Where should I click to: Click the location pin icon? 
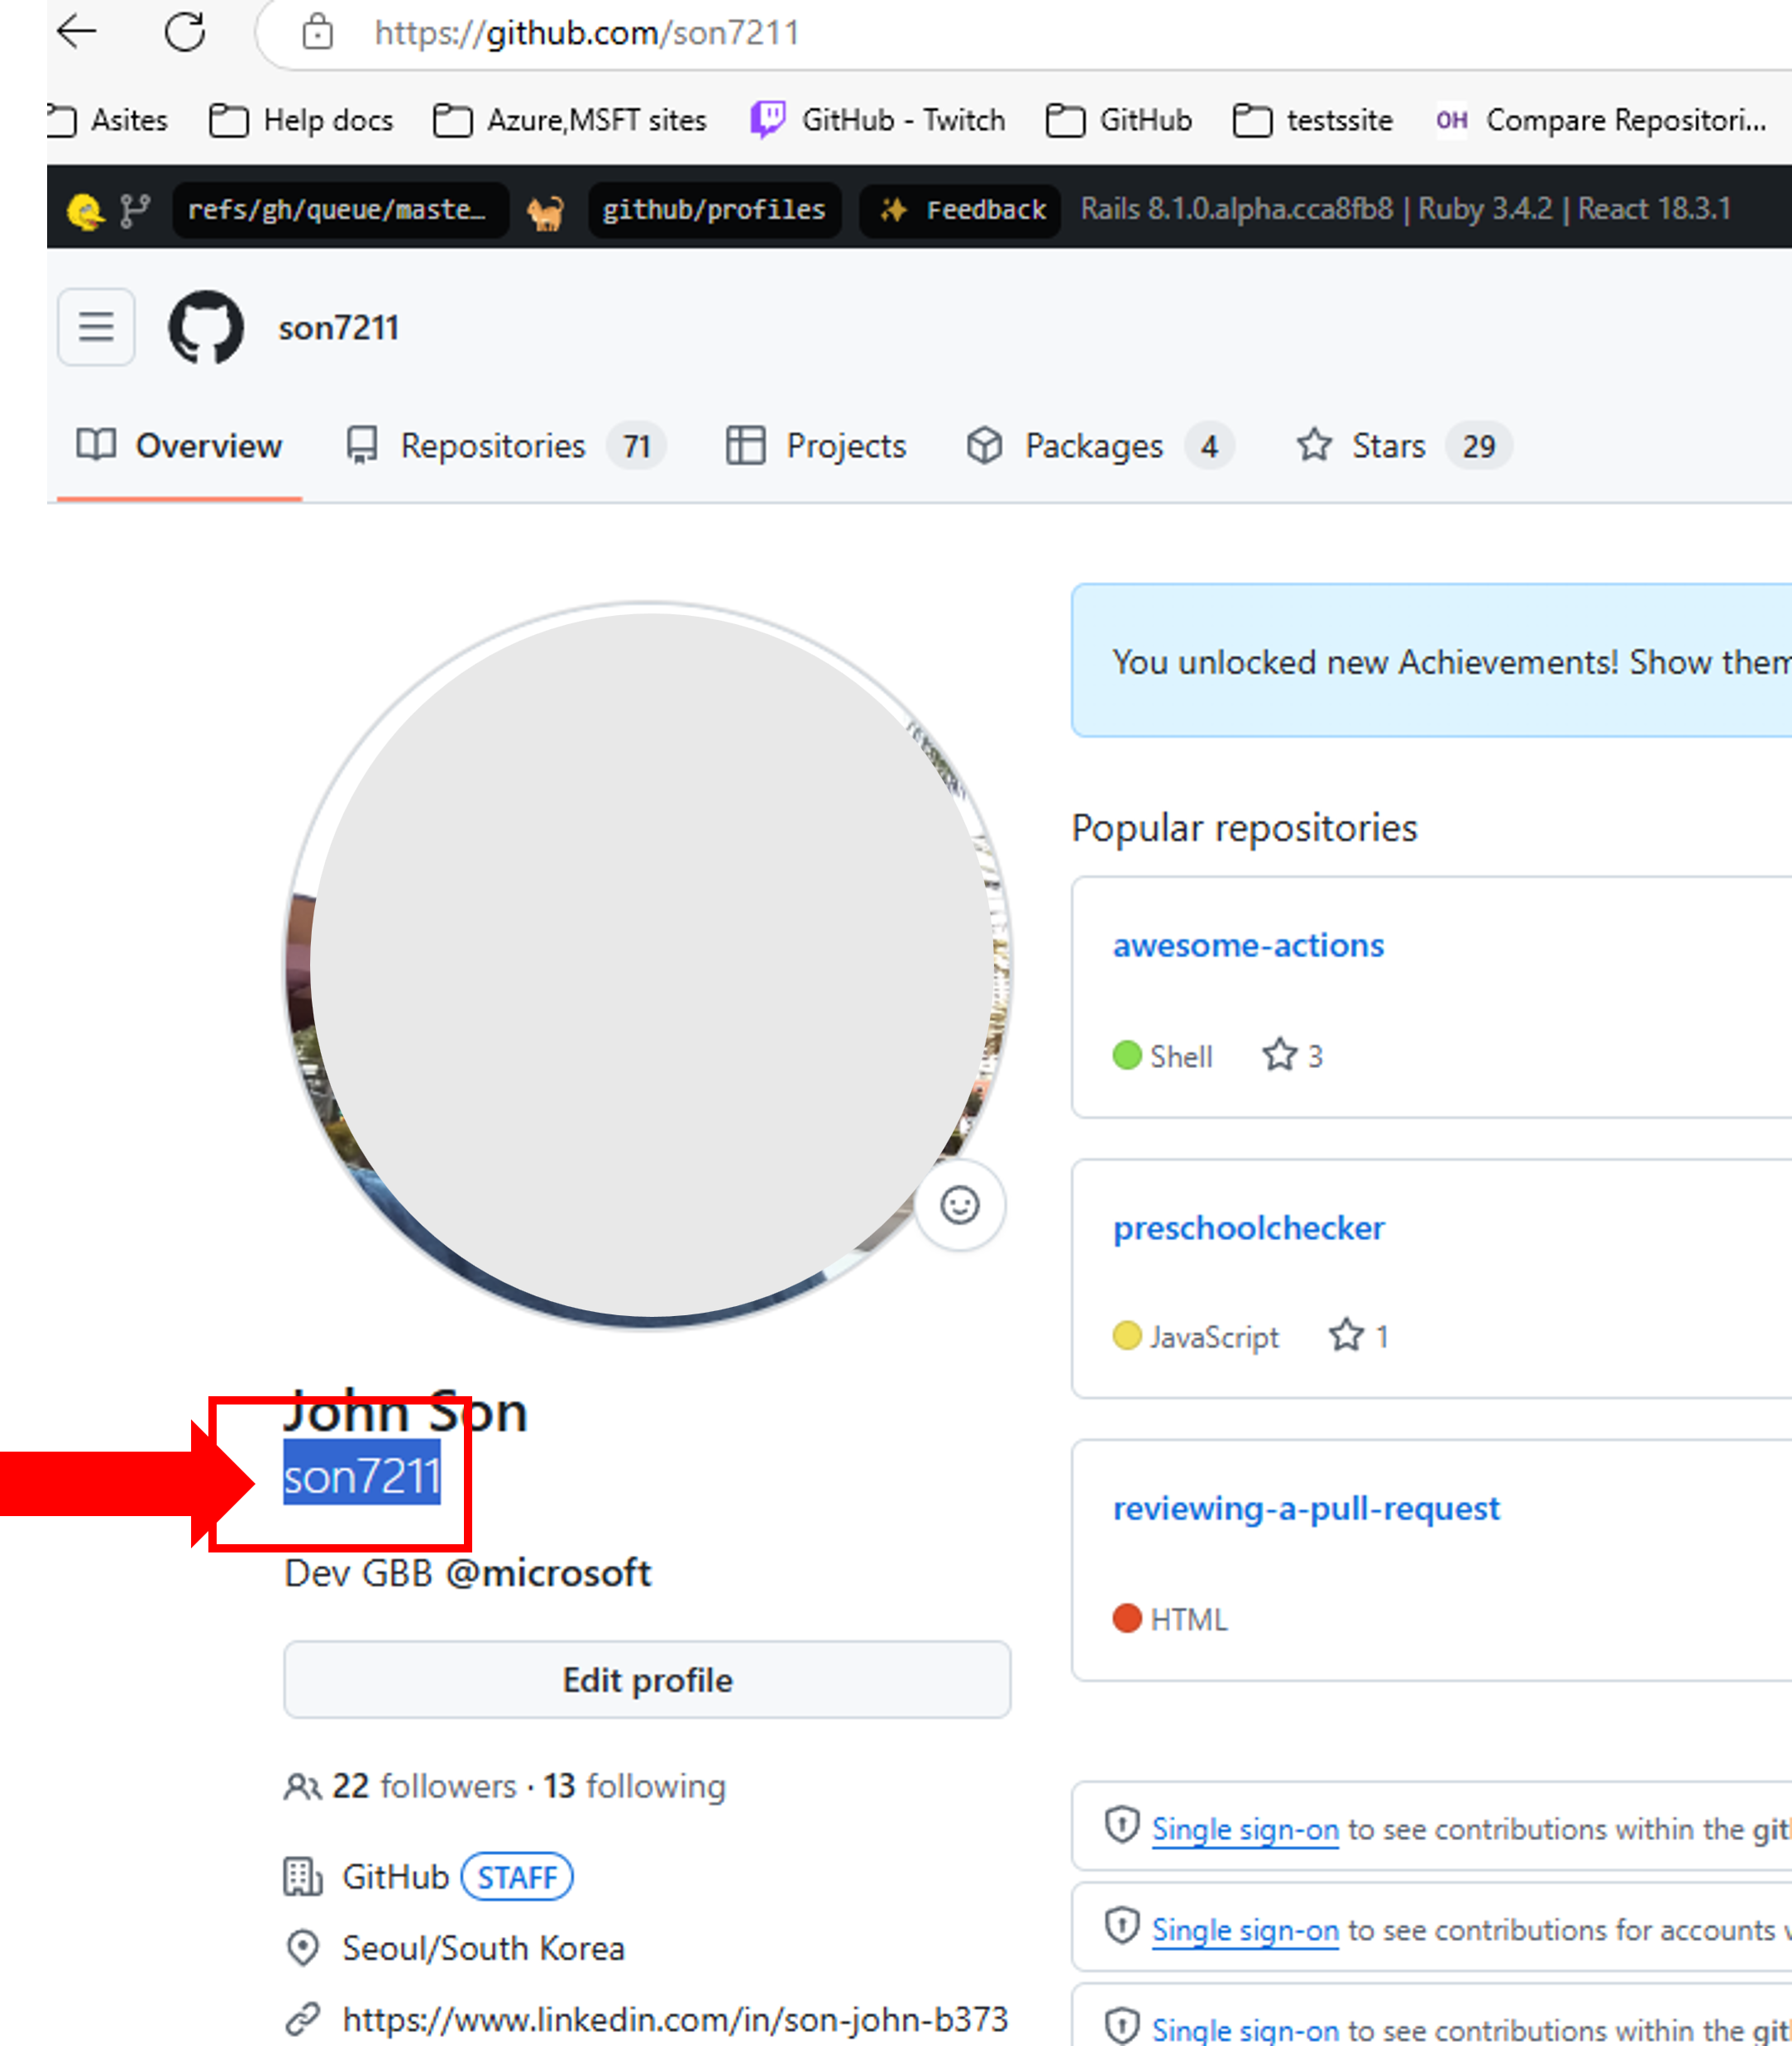(302, 1947)
